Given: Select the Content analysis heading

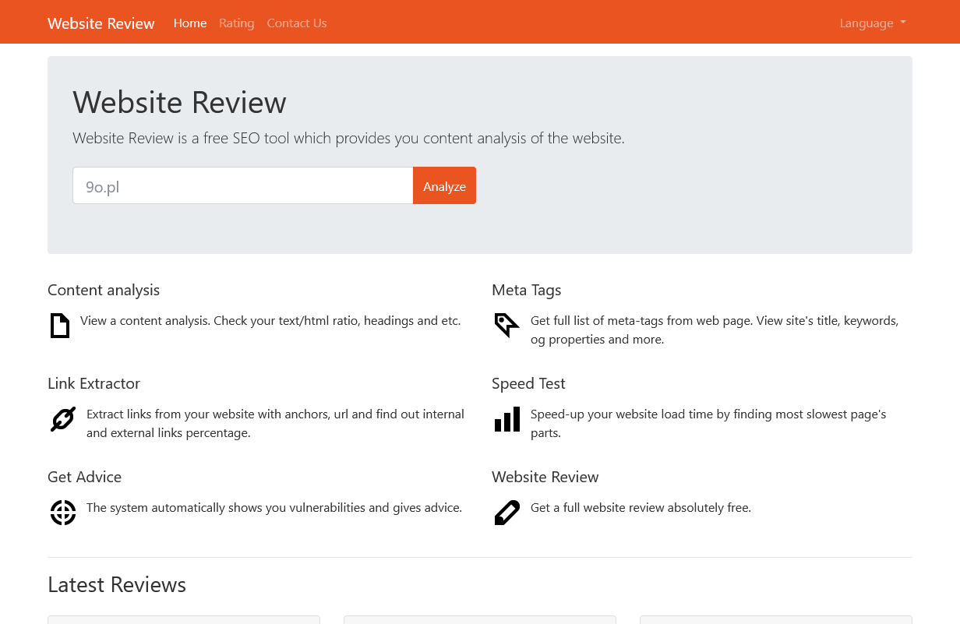Looking at the screenshot, I should (x=104, y=290).
